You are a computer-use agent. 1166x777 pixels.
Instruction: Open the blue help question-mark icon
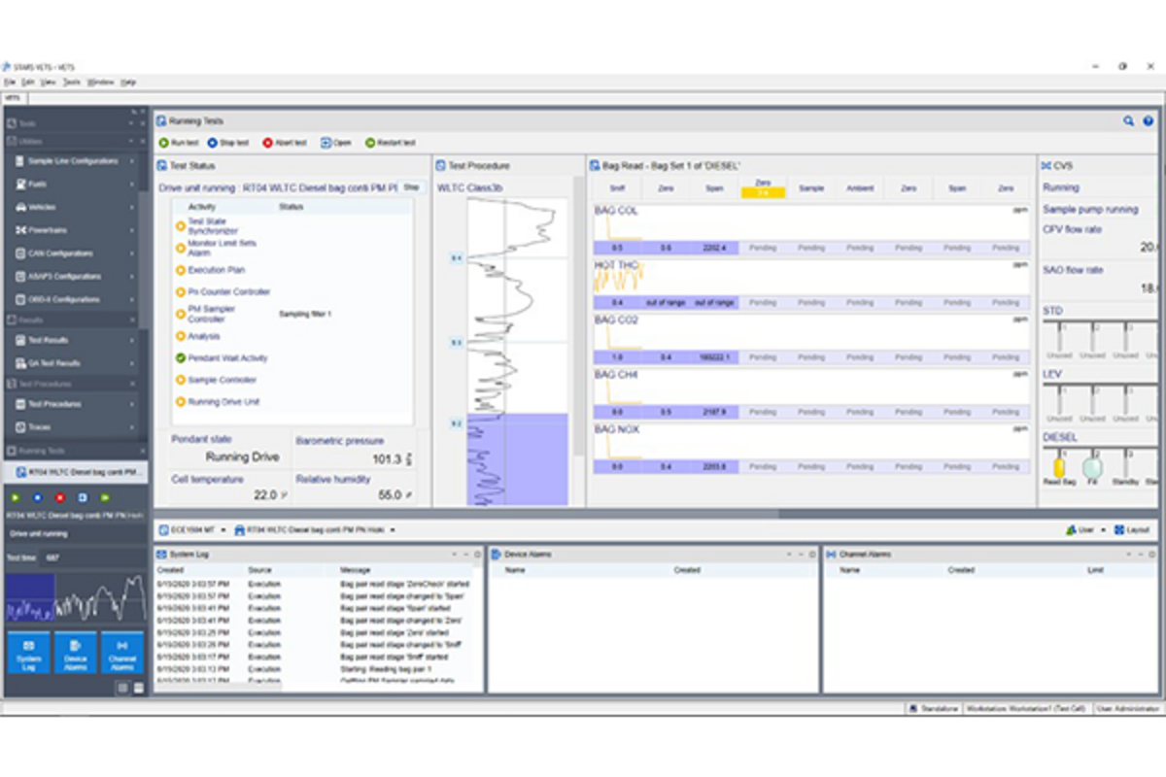[1149, 121]
